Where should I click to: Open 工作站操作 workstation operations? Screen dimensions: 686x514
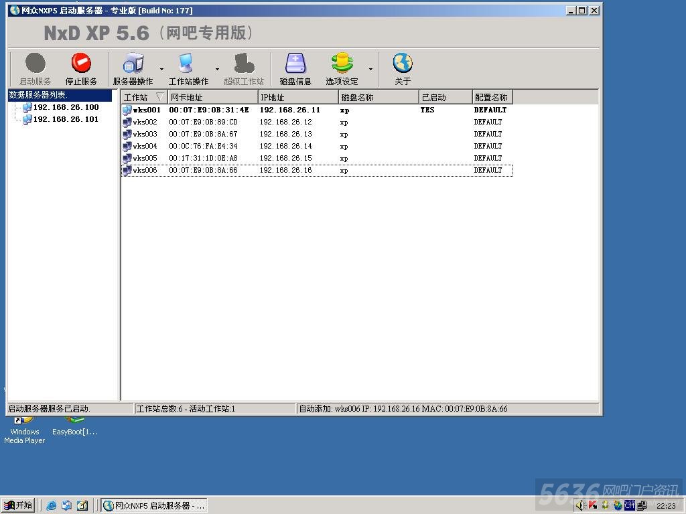[x=188, y=69]
